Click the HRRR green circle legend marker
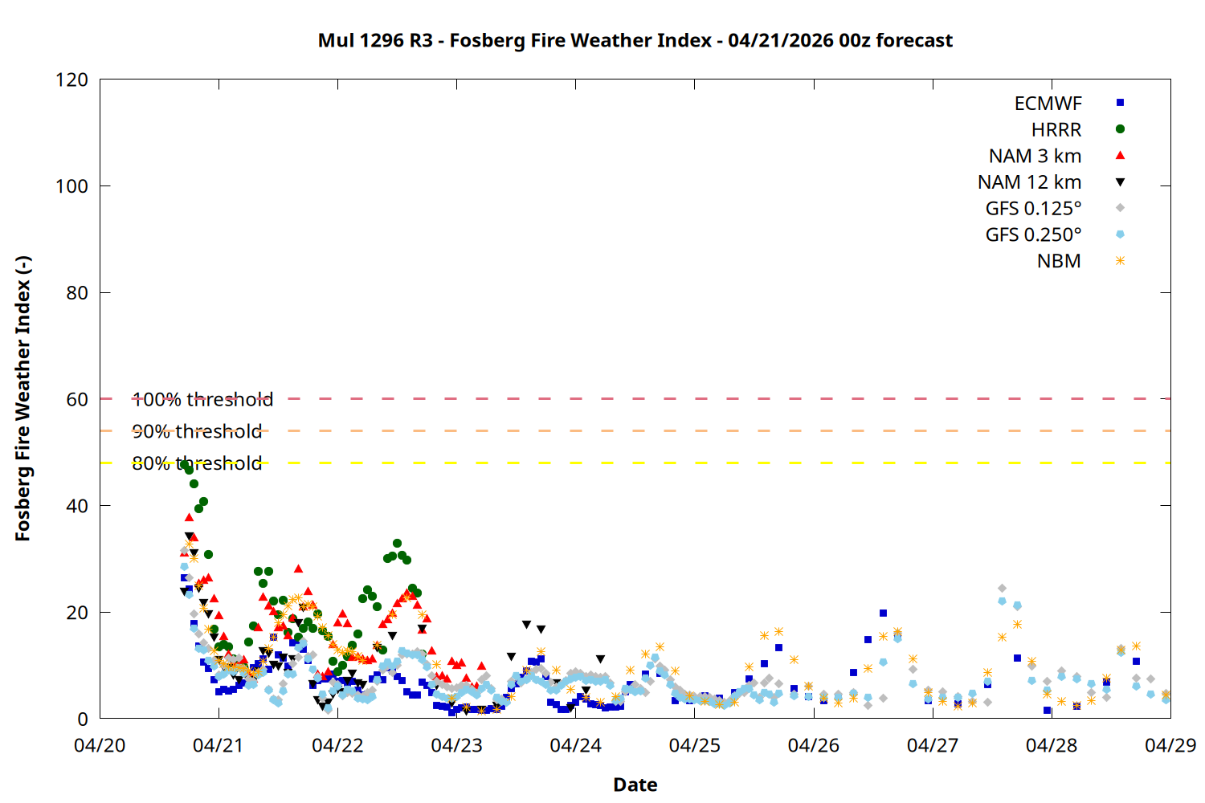 (1120, 129)
